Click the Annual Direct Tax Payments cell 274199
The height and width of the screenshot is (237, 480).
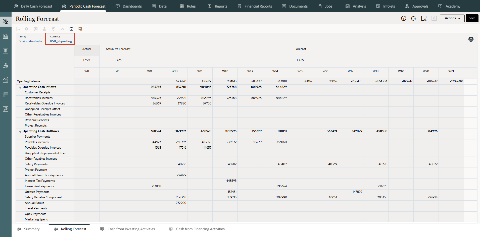coord(175,175)
